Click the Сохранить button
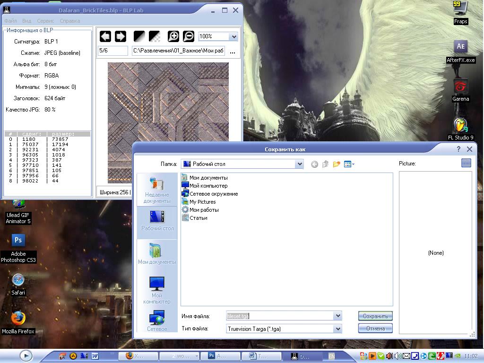Screen dimensions: 484x363 [375, 316]
